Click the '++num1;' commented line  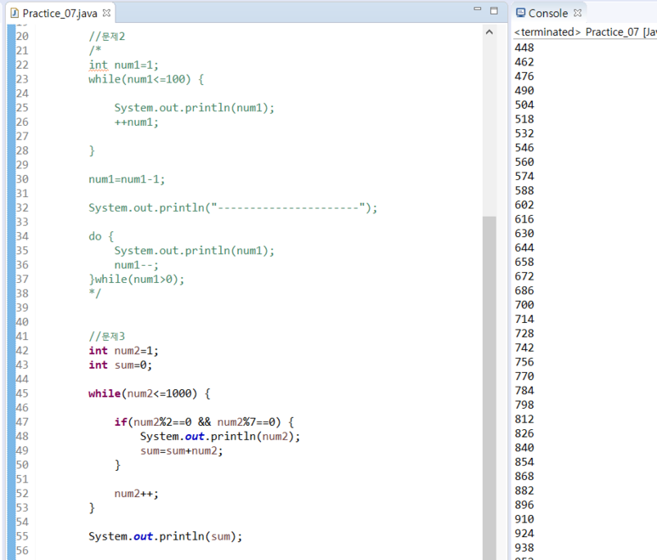pyautogui.click(x=136, y=122)
